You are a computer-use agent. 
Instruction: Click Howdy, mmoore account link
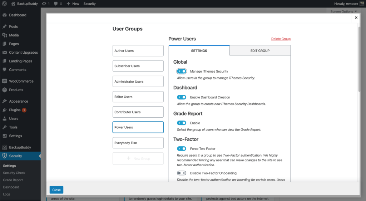[346, 4]
